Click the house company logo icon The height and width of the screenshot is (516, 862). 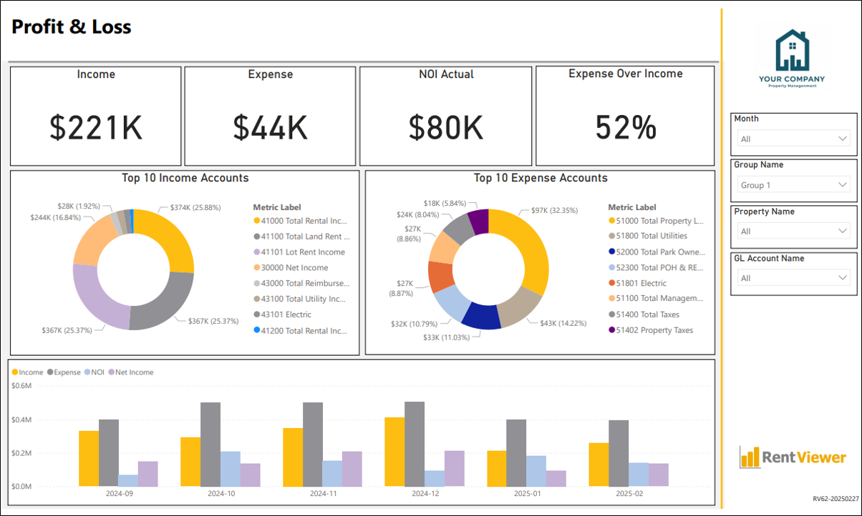[792, 50]
